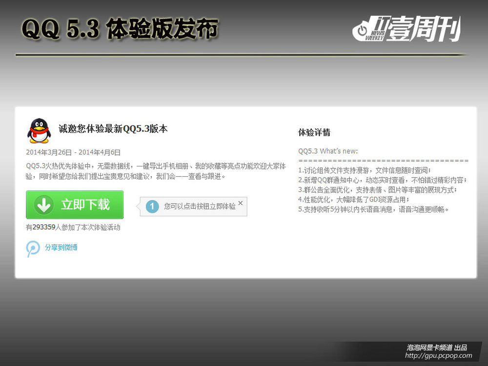Viewport: 488px width, 366px height.
Task: Click the step 1 circle in tooltip
Action: (x=152, y=206)
